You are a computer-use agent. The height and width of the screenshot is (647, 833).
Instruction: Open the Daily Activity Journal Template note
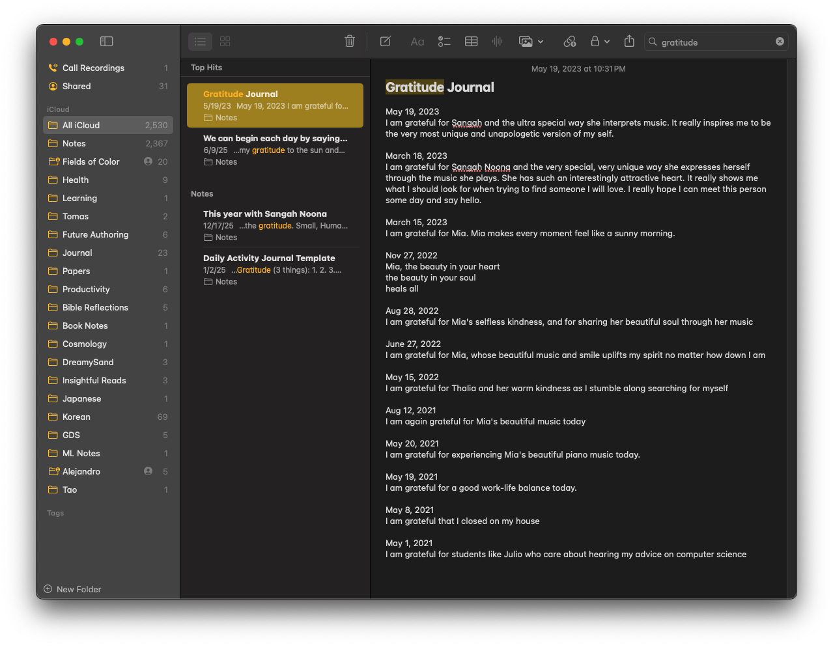(269, 258)
